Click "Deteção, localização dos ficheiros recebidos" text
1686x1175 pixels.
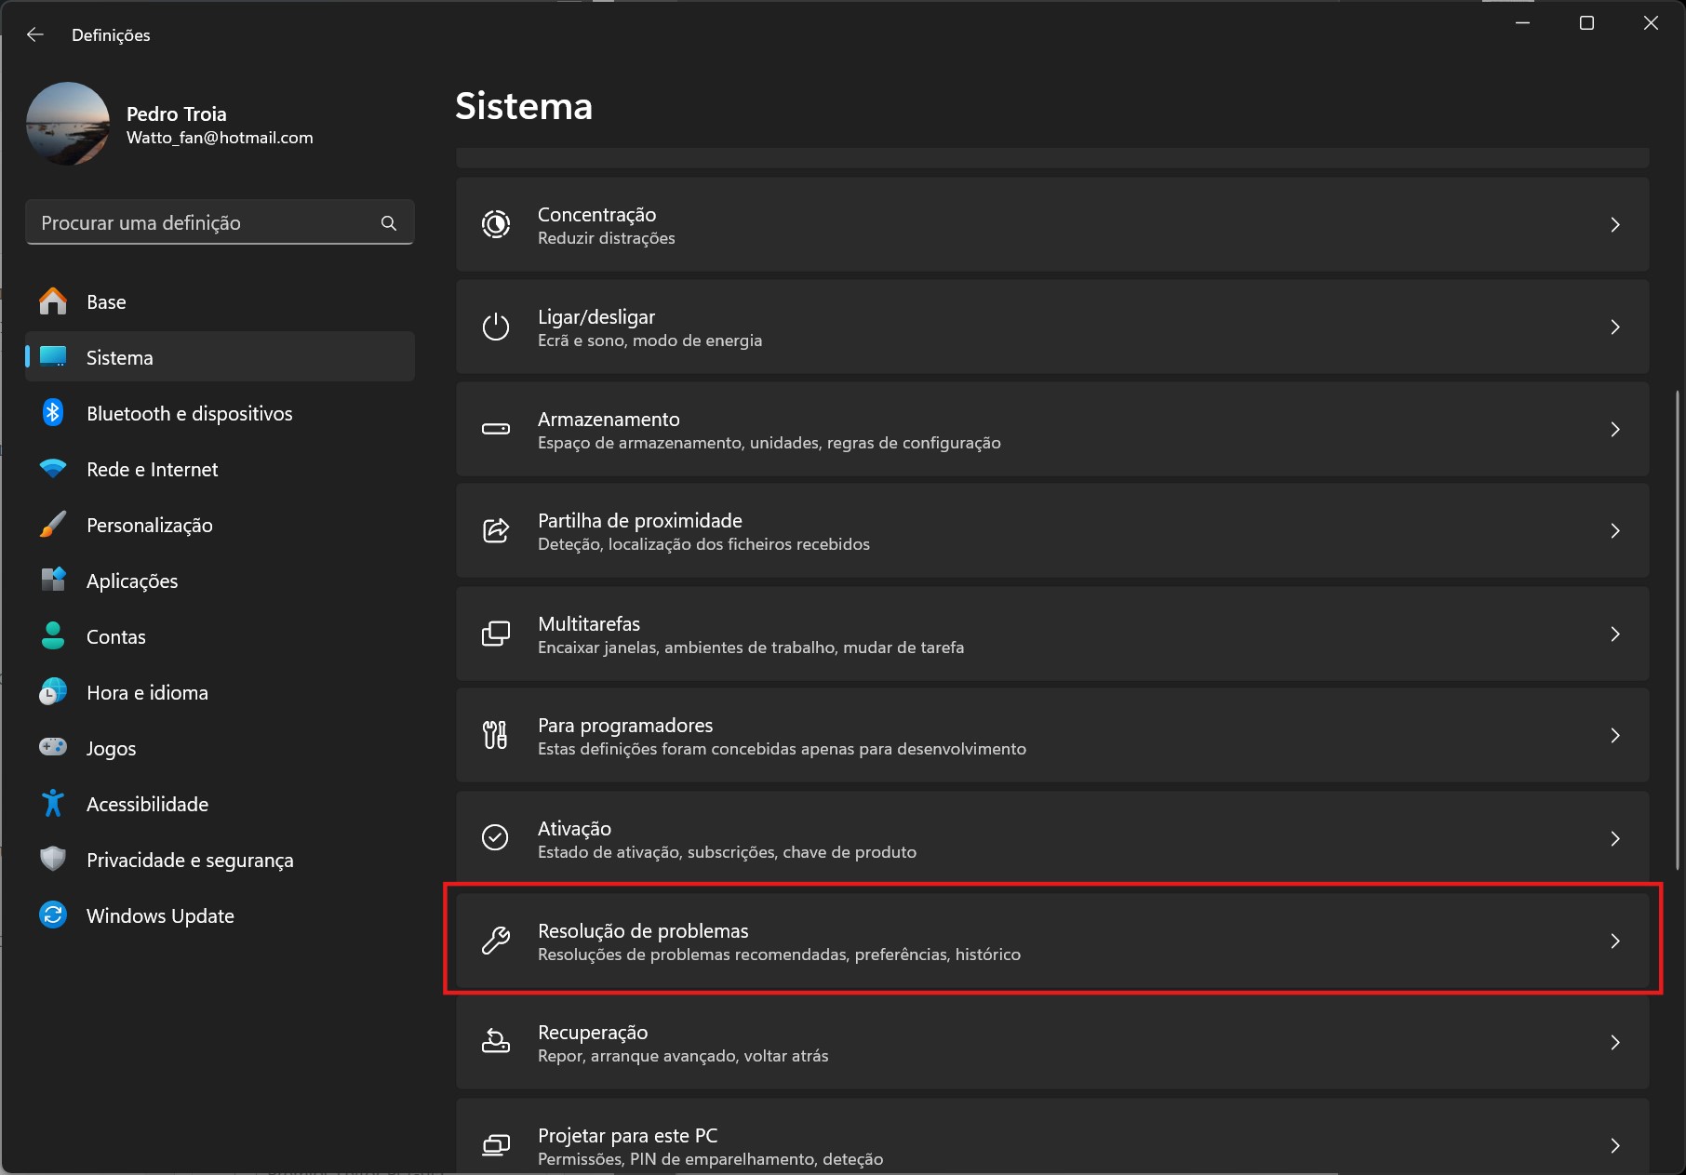(703, 544)
